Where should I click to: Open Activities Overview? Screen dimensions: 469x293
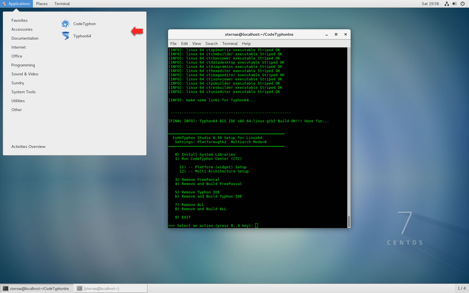(28, 146)
